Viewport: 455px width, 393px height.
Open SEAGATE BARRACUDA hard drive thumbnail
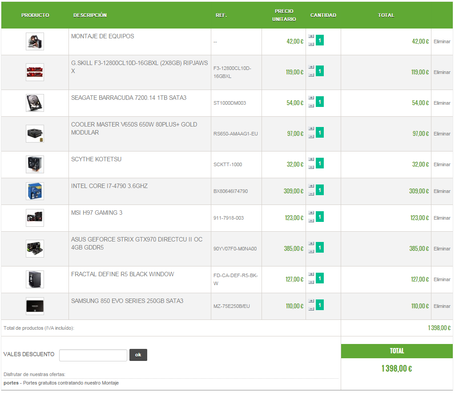tap(35, 103)
